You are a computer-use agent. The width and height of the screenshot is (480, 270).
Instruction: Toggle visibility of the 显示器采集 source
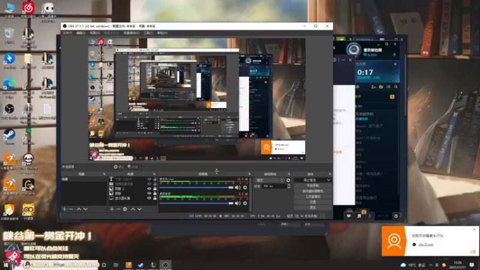click(x=149, y=199)
